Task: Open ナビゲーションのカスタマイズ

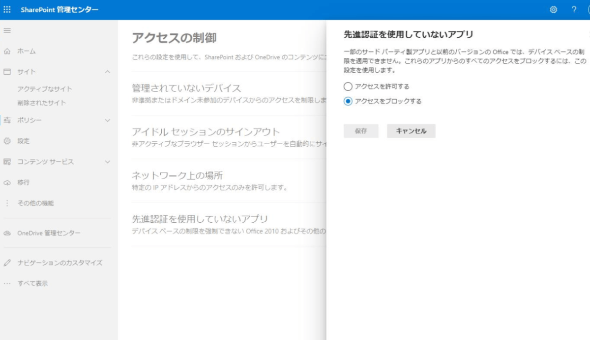Action: 60,262
